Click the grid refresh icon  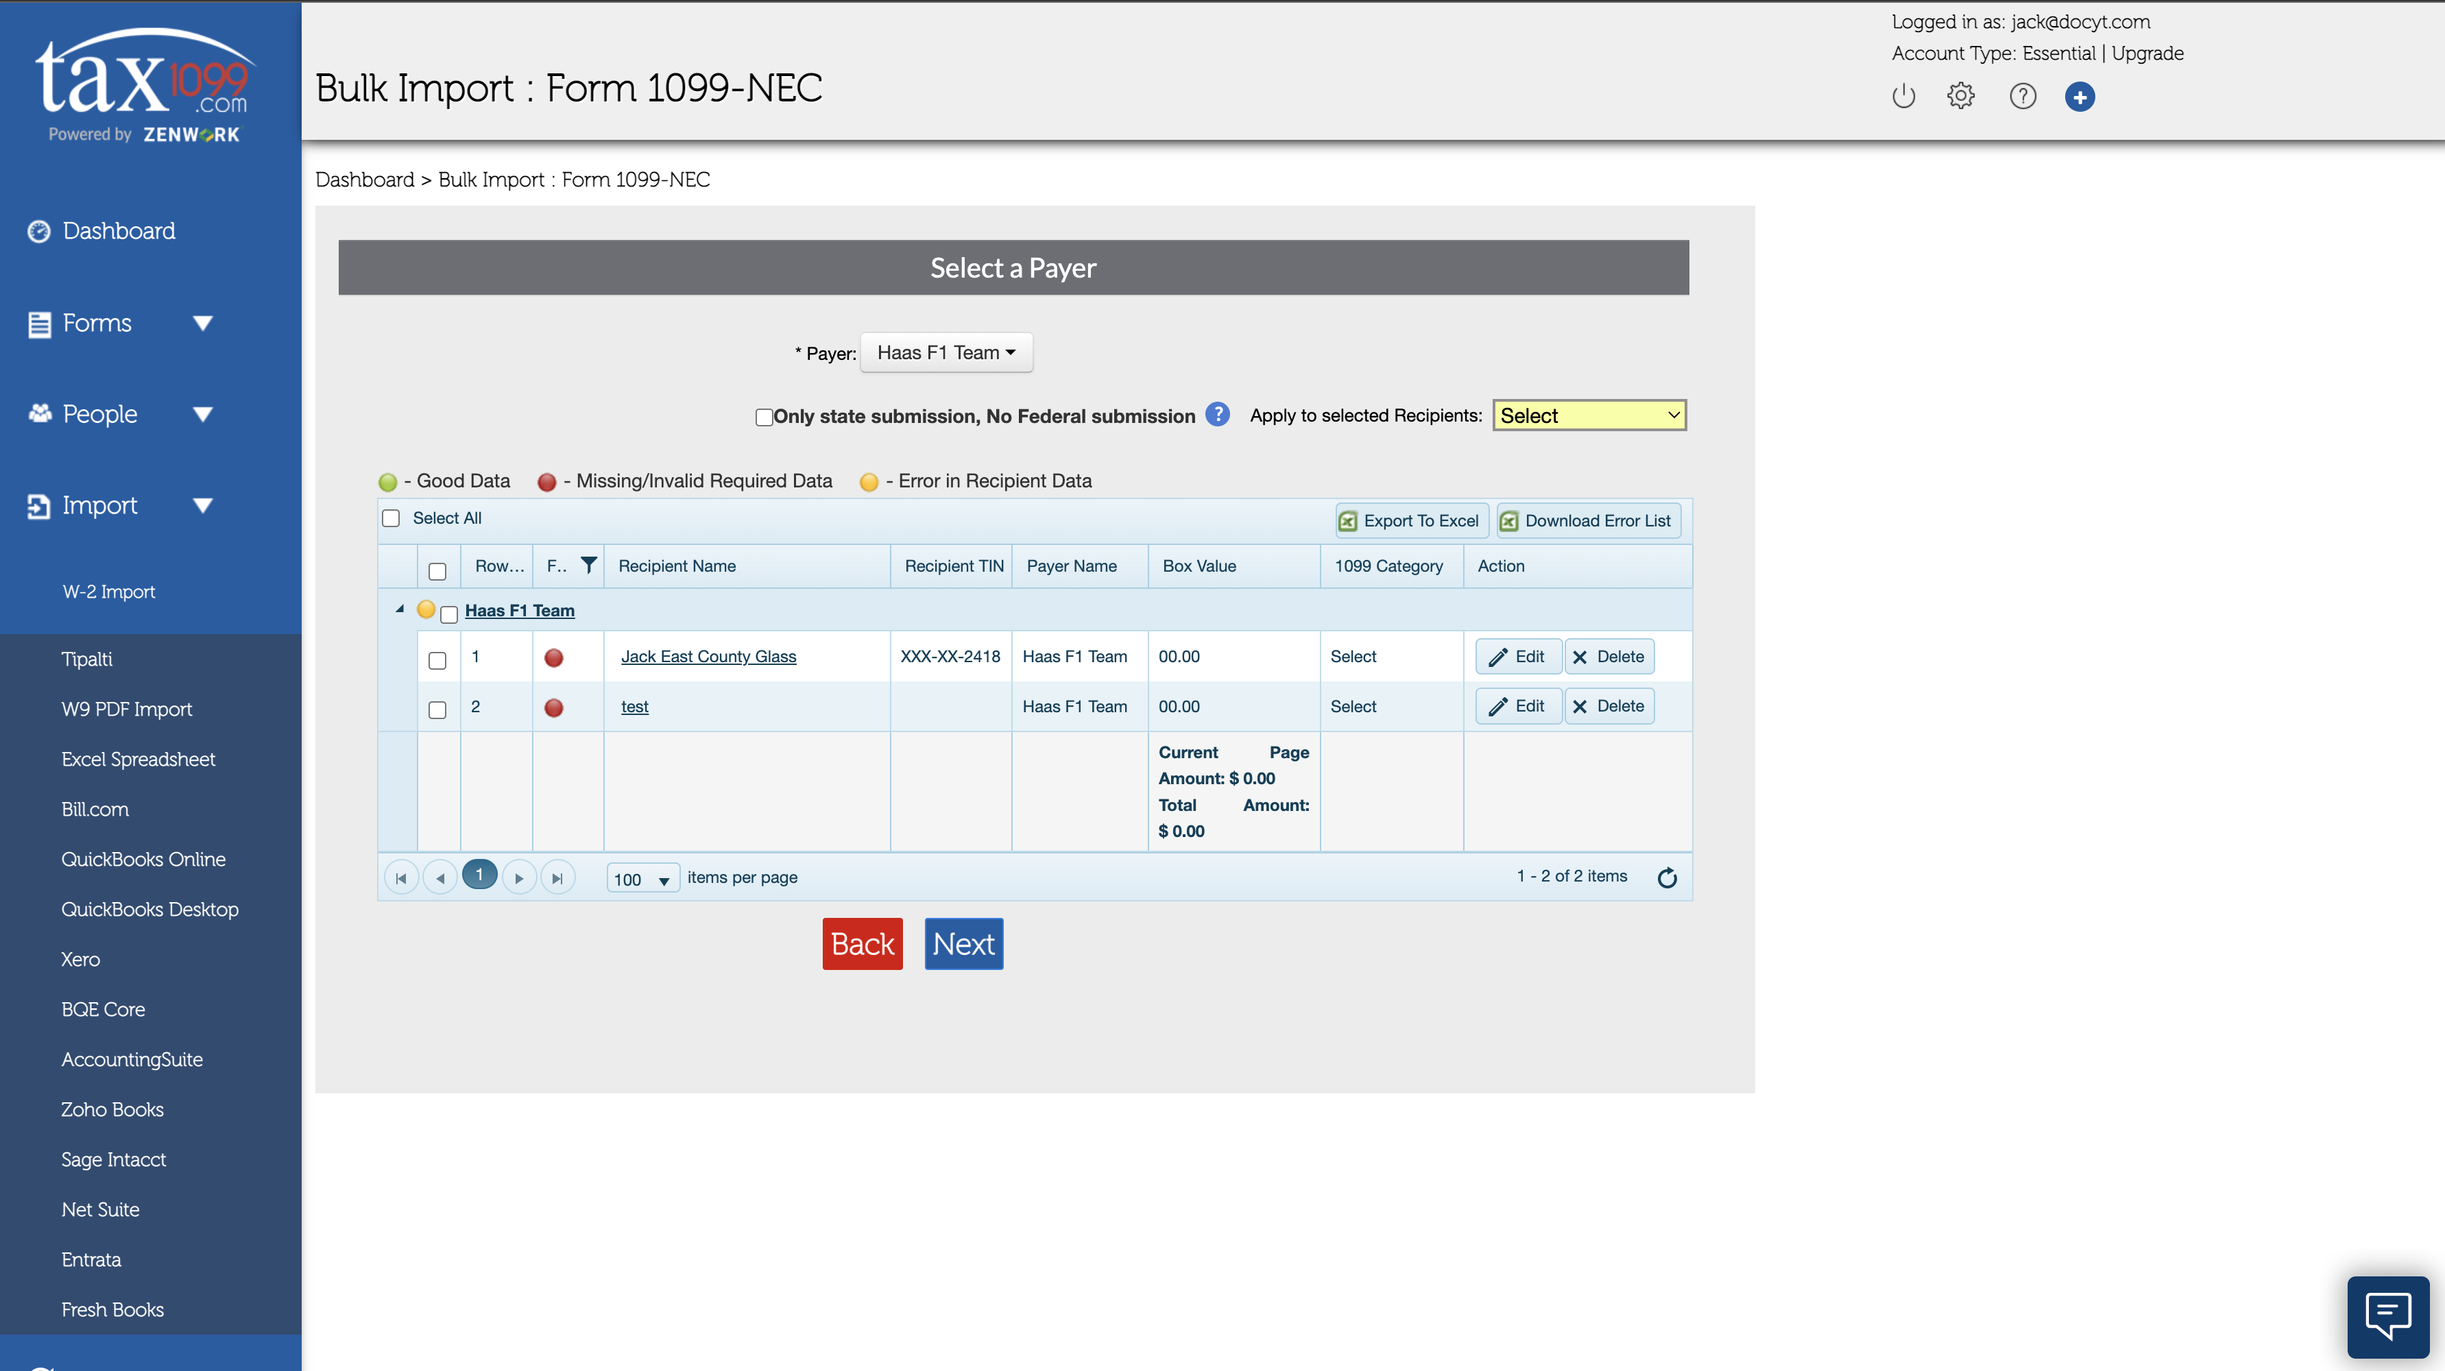(x=1667, y=877)
